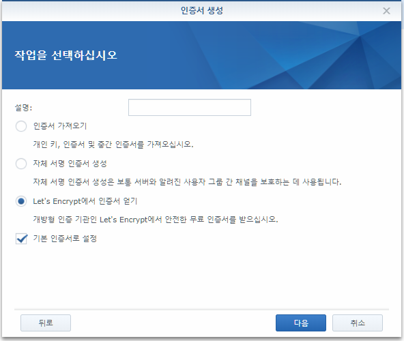Click the 설명 text input field
Viewport: 404px width, 341px height.
(x=190, y=107)
